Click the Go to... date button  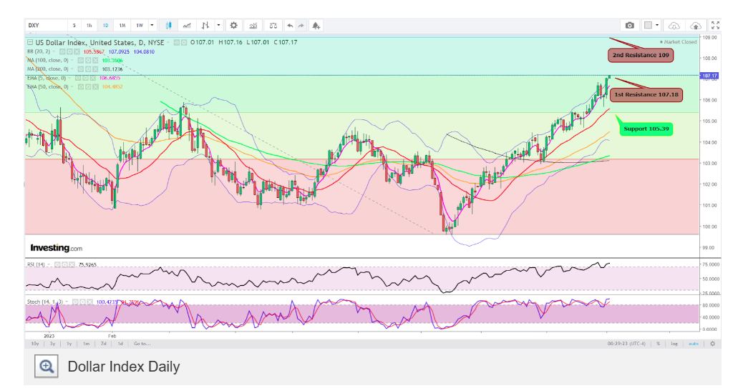click(x=140, y=344)
